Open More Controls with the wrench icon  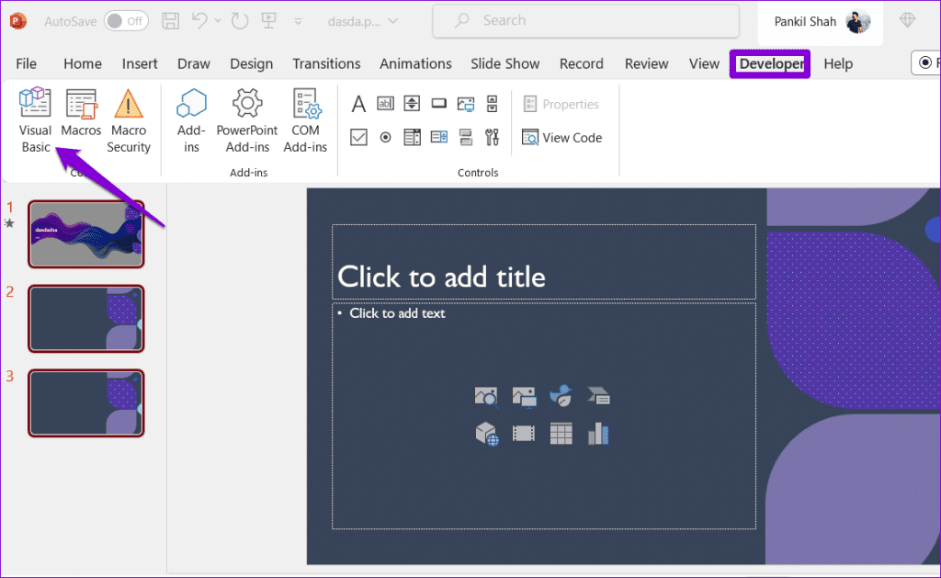pos(492,136)
